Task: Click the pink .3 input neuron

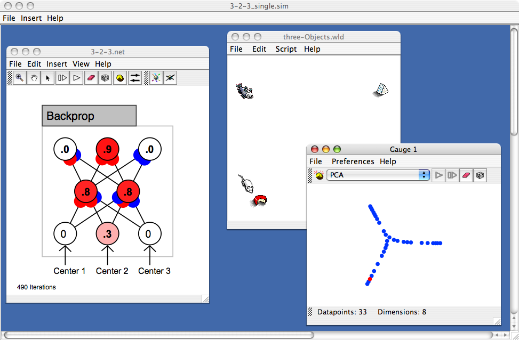Action: (108, 233)
